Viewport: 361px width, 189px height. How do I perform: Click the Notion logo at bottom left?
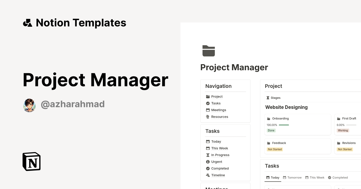pyautogui.click(x=31, y=161)
